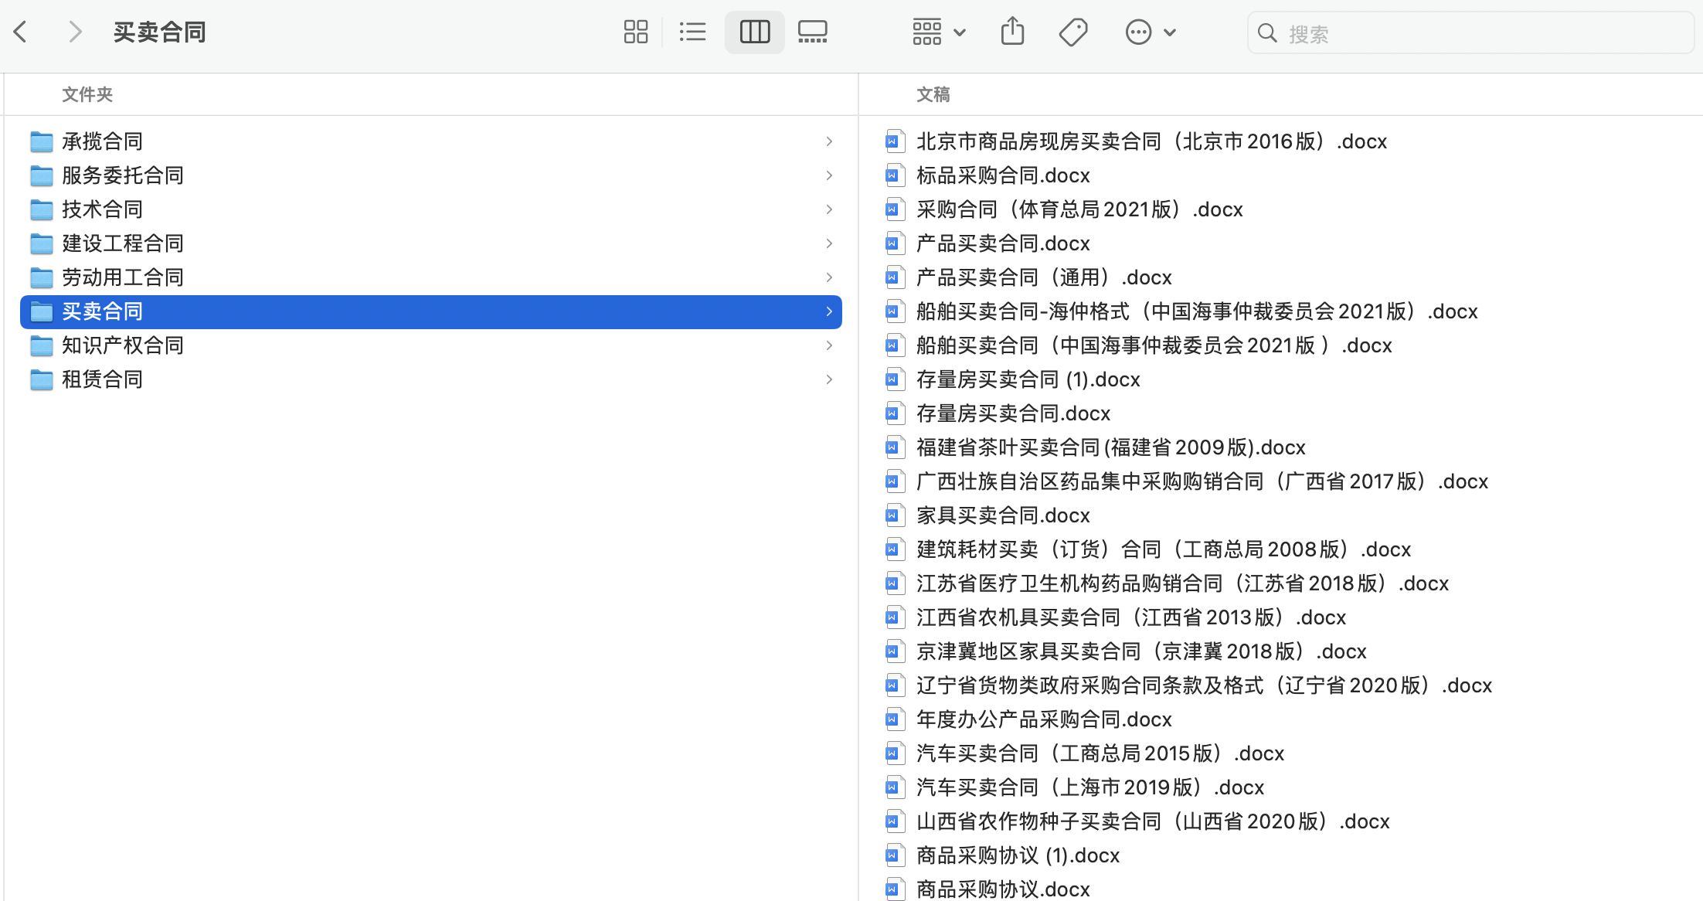Image resolution: width=1703 pixels, height=901 pixels.
Task: Click the folder icon of 承揽合同
Action: point(42,141)
